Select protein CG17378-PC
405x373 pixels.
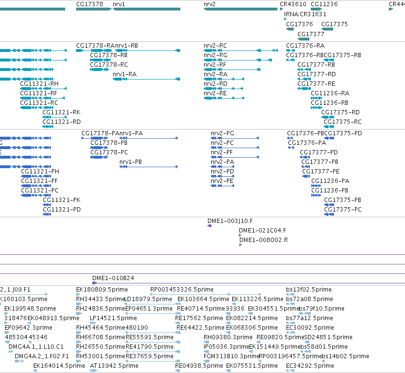(99, 157)
